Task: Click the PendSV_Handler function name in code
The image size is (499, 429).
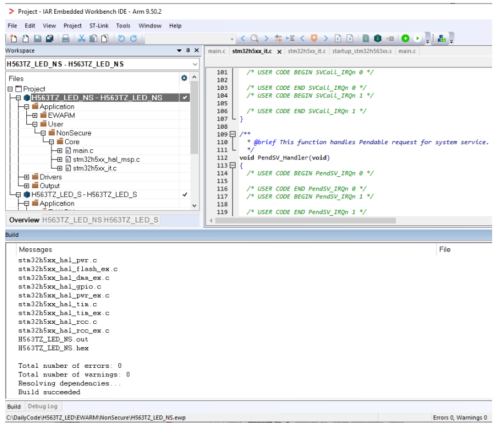Action: (283, 158)
